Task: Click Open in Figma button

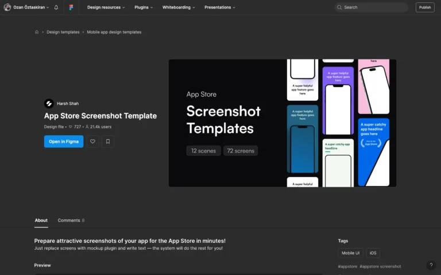Action: (64, 142)
